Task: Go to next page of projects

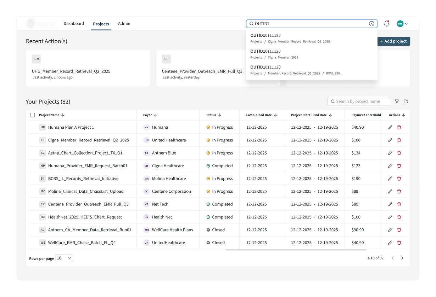Action: click(402, 258)
